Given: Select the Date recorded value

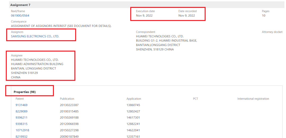Looking at the screenshot, I should [x=187, y=16].
